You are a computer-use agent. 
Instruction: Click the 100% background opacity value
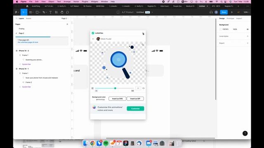click(x=235, y=29)
